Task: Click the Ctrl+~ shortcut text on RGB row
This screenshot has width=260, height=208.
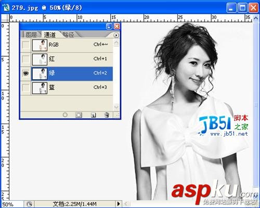Action: pos(100,44)
